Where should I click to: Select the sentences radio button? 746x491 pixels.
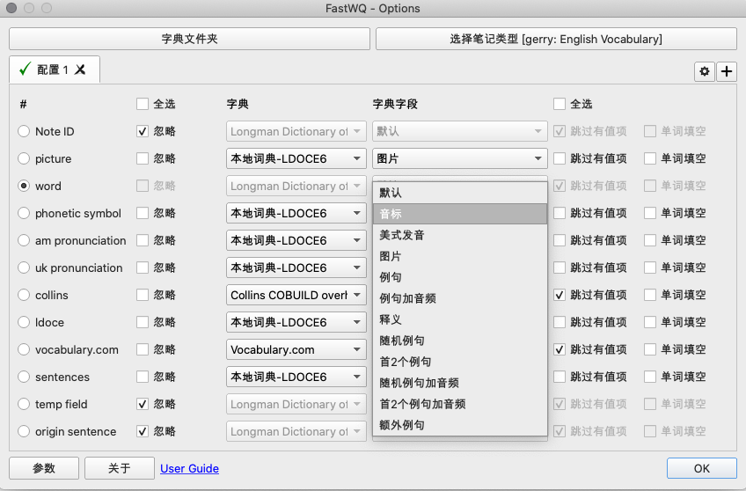pyautogui.click(x=24, y=377)
